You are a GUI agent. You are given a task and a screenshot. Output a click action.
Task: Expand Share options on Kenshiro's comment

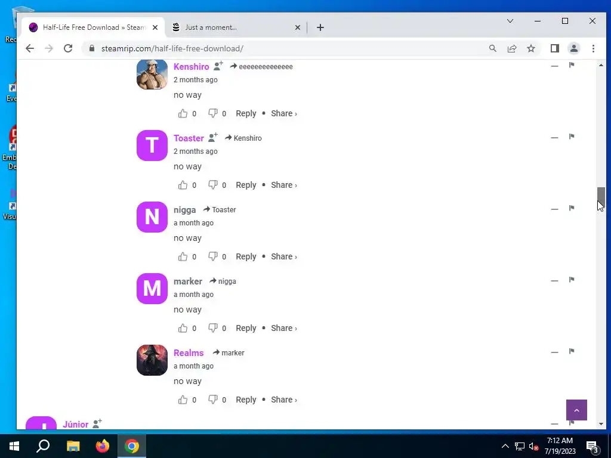coord(283,113)
